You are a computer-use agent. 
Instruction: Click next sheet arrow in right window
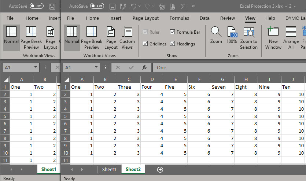click(82, 170)
